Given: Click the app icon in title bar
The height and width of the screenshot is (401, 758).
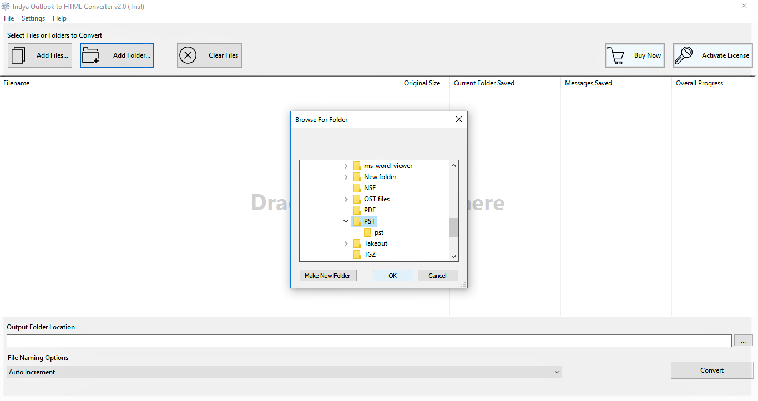Looking at the screenshot, I should tap(6, 6).
